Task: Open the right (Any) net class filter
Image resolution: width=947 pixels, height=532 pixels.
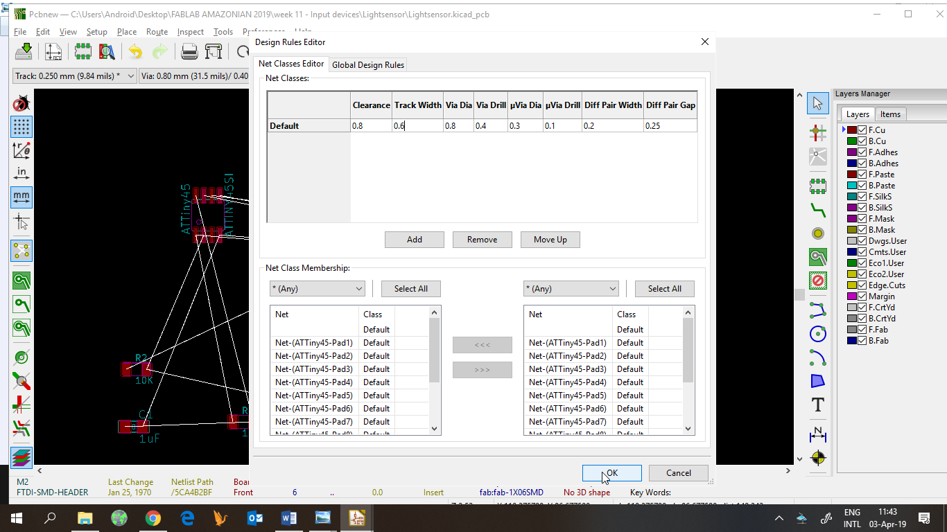Action: [x=571, y=289]
